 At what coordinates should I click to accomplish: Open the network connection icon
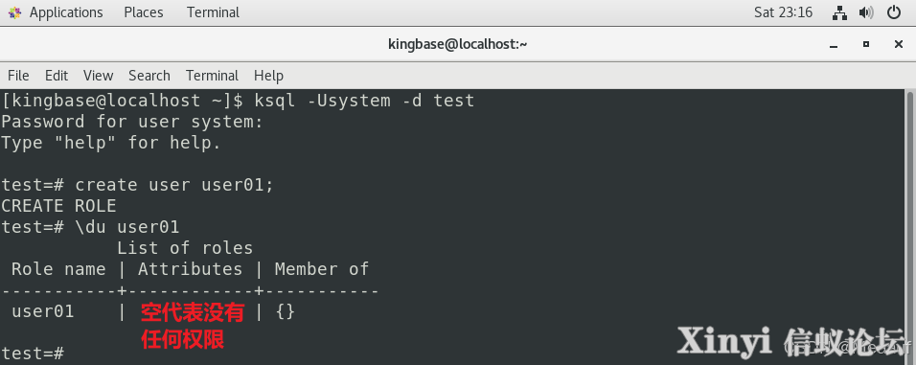(839, 12)
